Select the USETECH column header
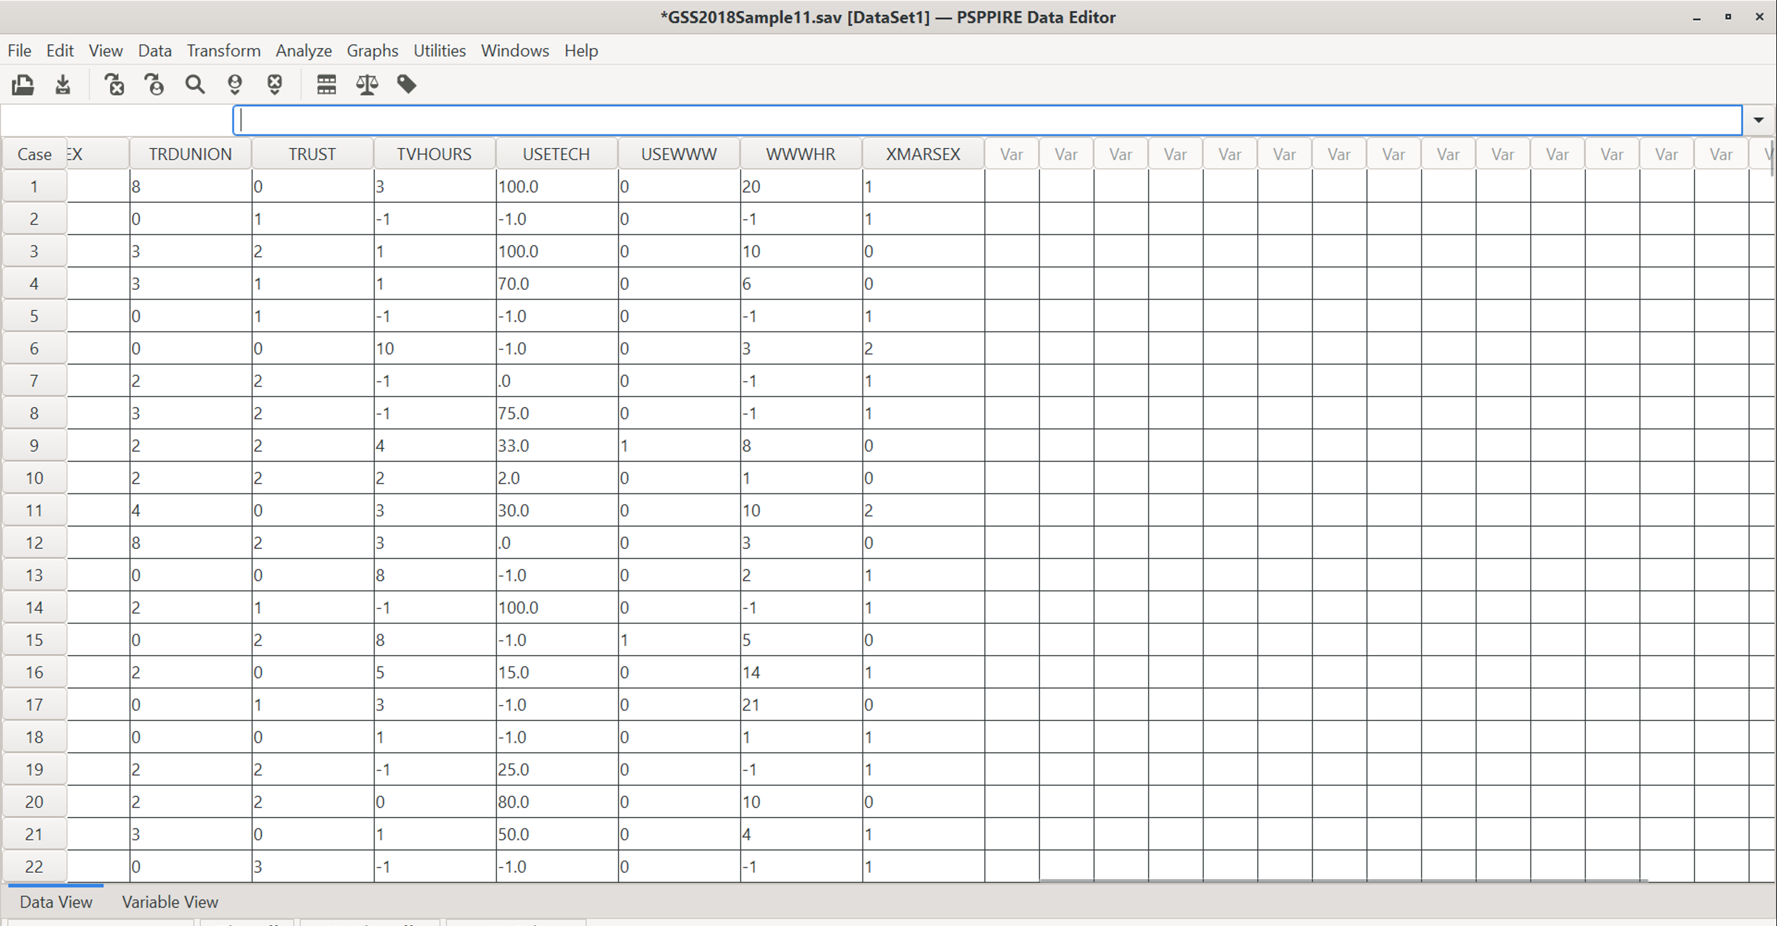Image resolution: width=1777 pixels, height=926 pixels. click(556, 154)
